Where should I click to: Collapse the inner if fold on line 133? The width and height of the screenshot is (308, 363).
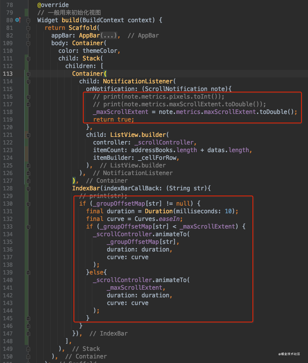[x=28, y=227]
